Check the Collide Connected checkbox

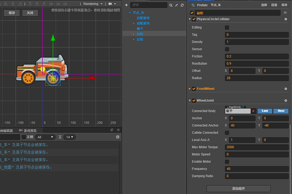click(x=227, y=132)
